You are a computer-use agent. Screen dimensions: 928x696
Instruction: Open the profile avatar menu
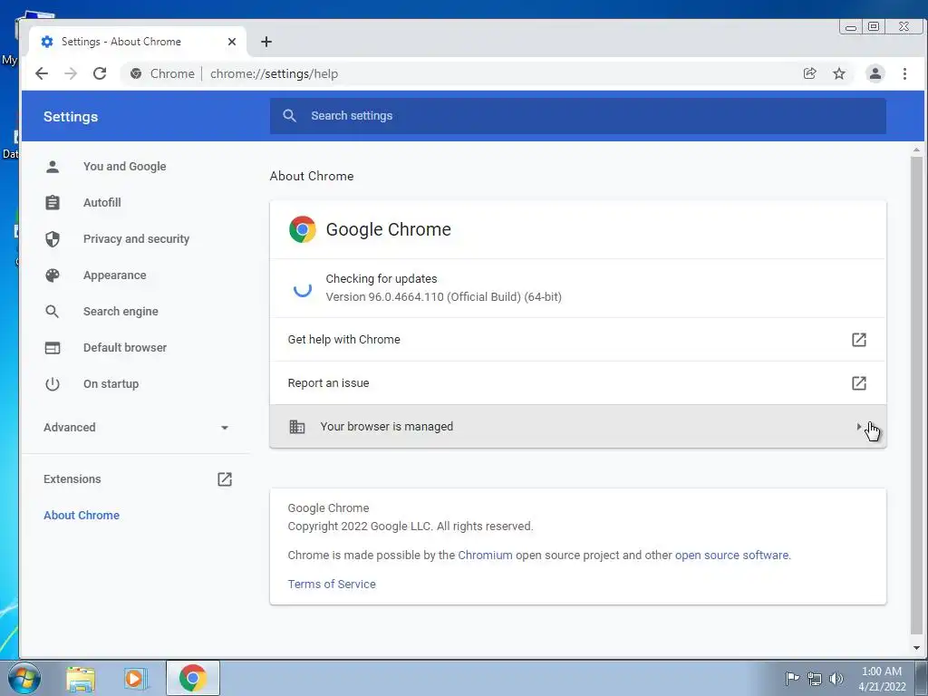click(875, 73)
